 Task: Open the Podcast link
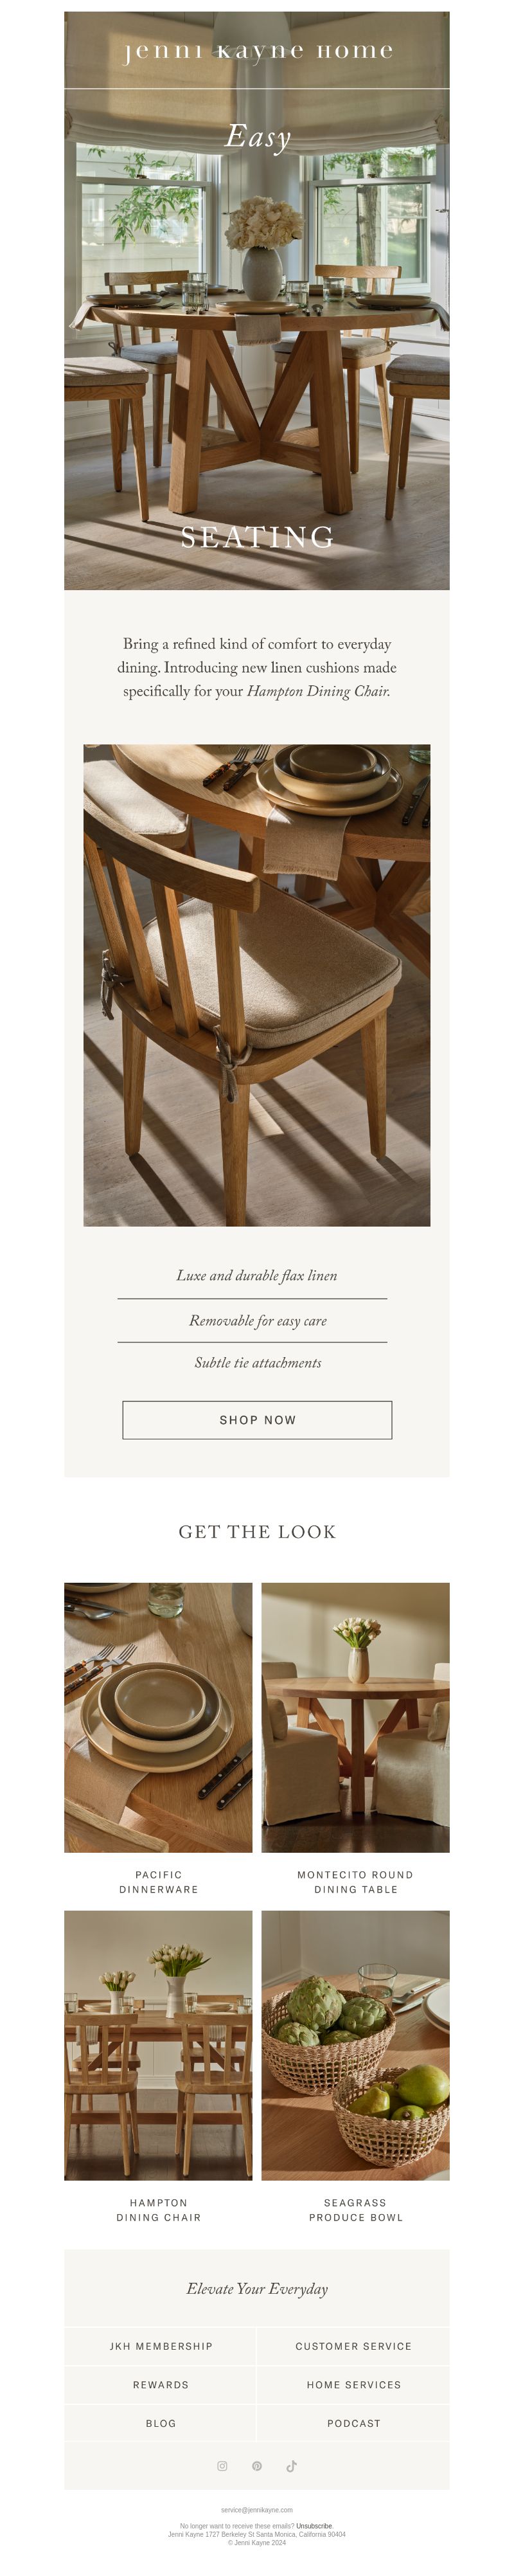(x=353, y=2423)
